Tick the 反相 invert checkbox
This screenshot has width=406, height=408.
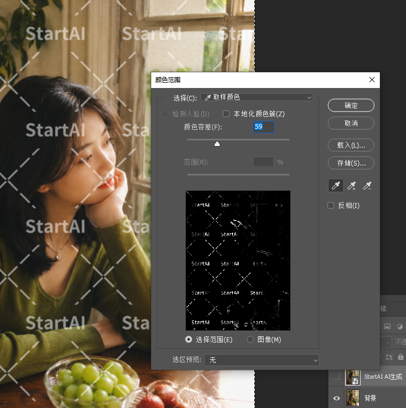pos(331,205)
